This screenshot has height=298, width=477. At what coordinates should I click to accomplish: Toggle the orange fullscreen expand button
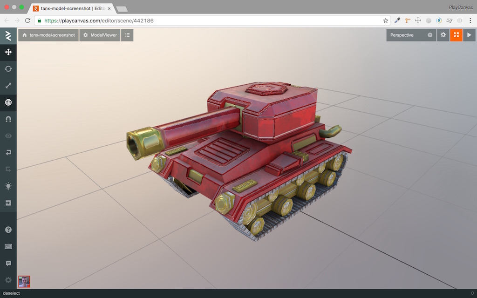click(x=456, y=35)
